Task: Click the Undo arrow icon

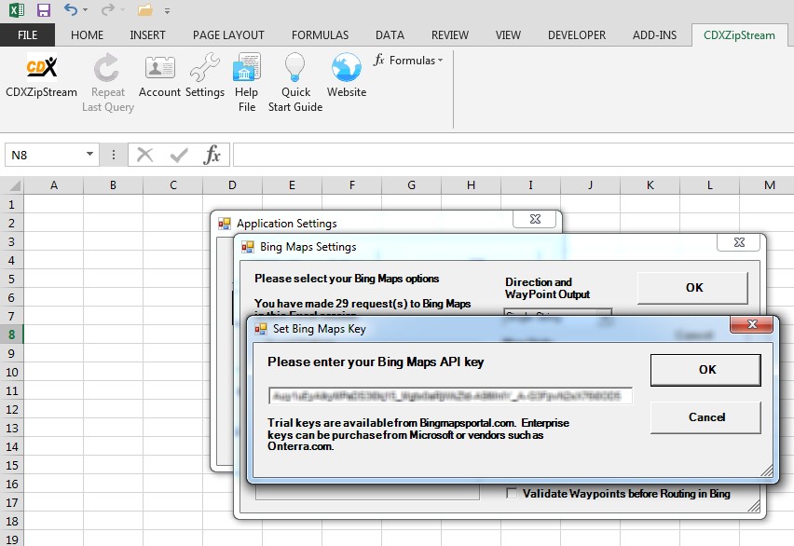Action: (x=71, y=9)
